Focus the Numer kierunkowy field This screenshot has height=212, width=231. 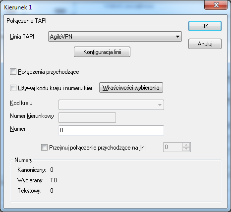coord(87,117)
